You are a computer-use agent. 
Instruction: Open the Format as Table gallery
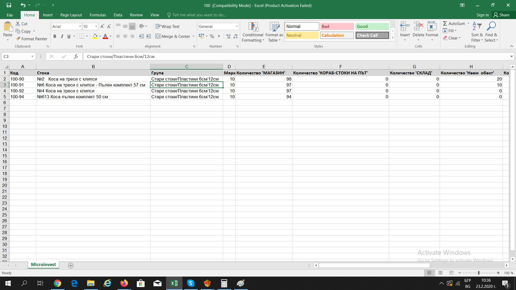tap(274, 32)
